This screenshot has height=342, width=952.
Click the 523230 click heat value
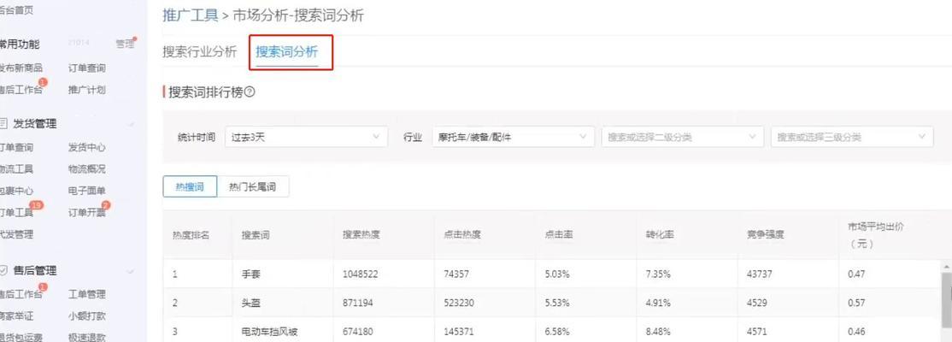(x=459, y=303)
